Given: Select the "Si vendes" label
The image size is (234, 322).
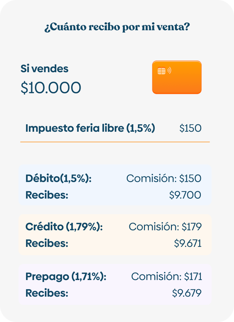Looking at the screenshot, I should click(45, 69).
